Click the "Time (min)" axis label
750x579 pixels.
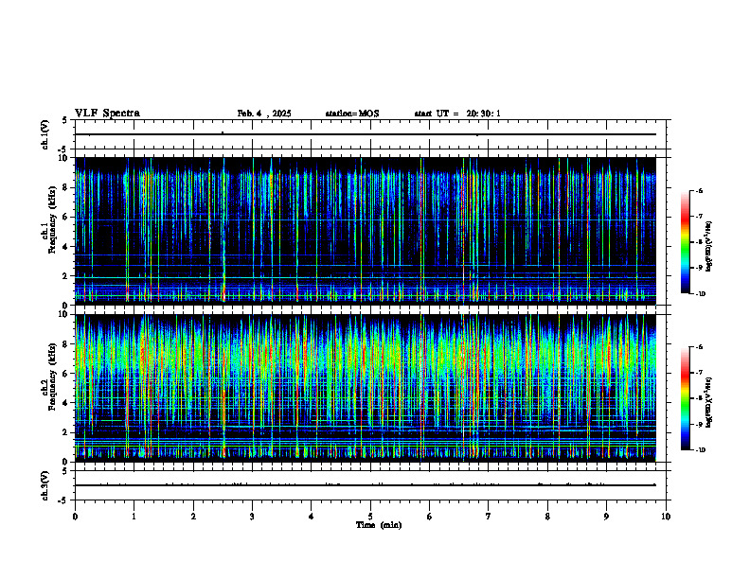[379, 525]
